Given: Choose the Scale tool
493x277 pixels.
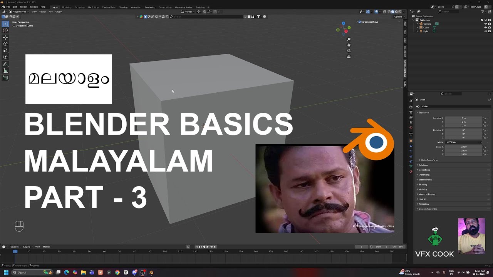Looking at the screenshot, I should click(x=5, y=50).
